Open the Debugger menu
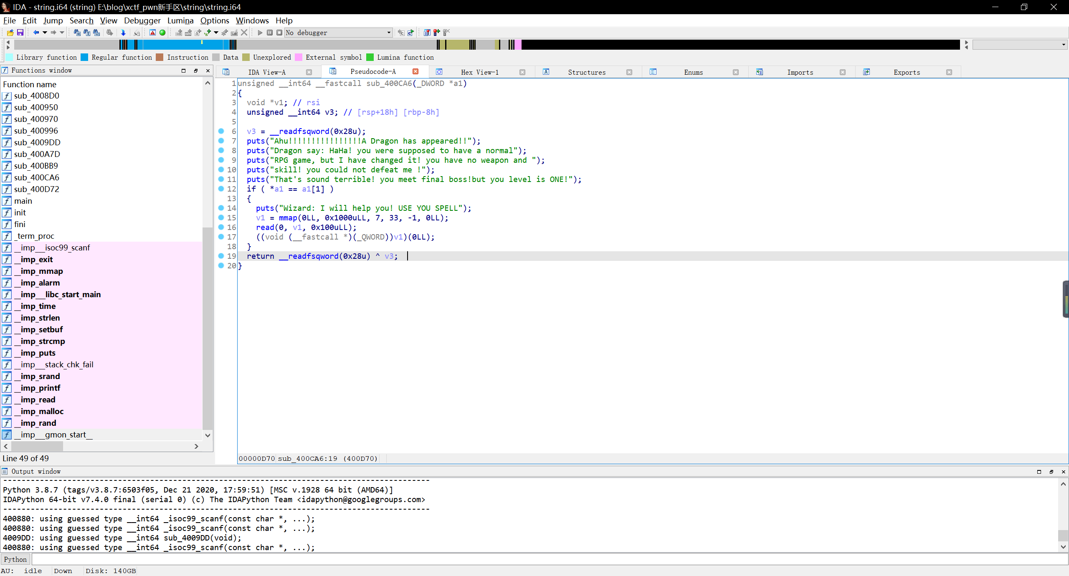This screenshot has height=576, width=1069. 142,20
